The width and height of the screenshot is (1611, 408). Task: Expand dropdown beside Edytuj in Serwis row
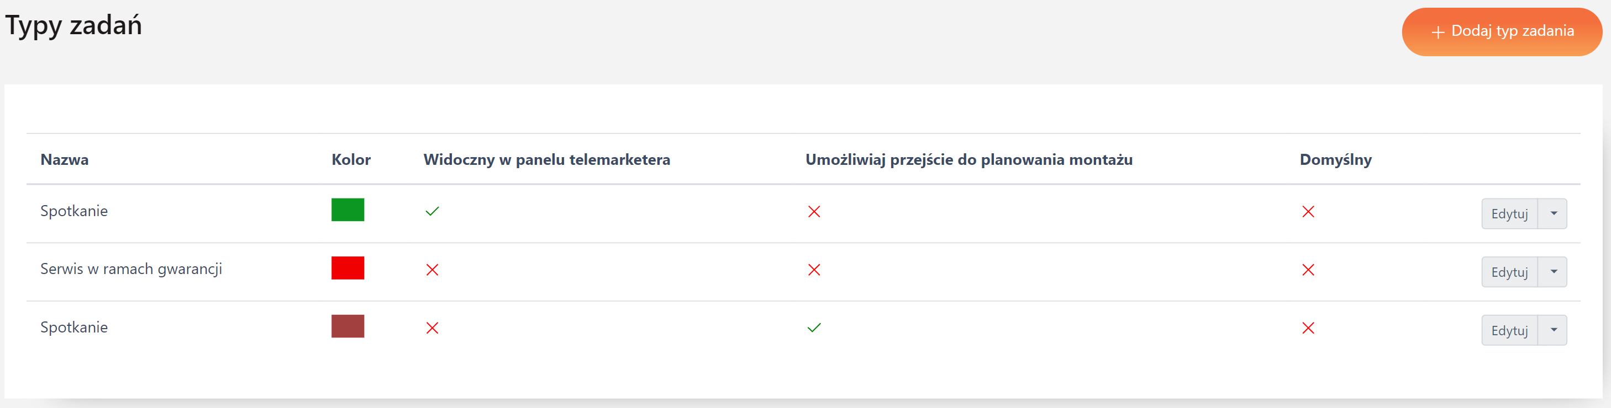coord(1553,272)
